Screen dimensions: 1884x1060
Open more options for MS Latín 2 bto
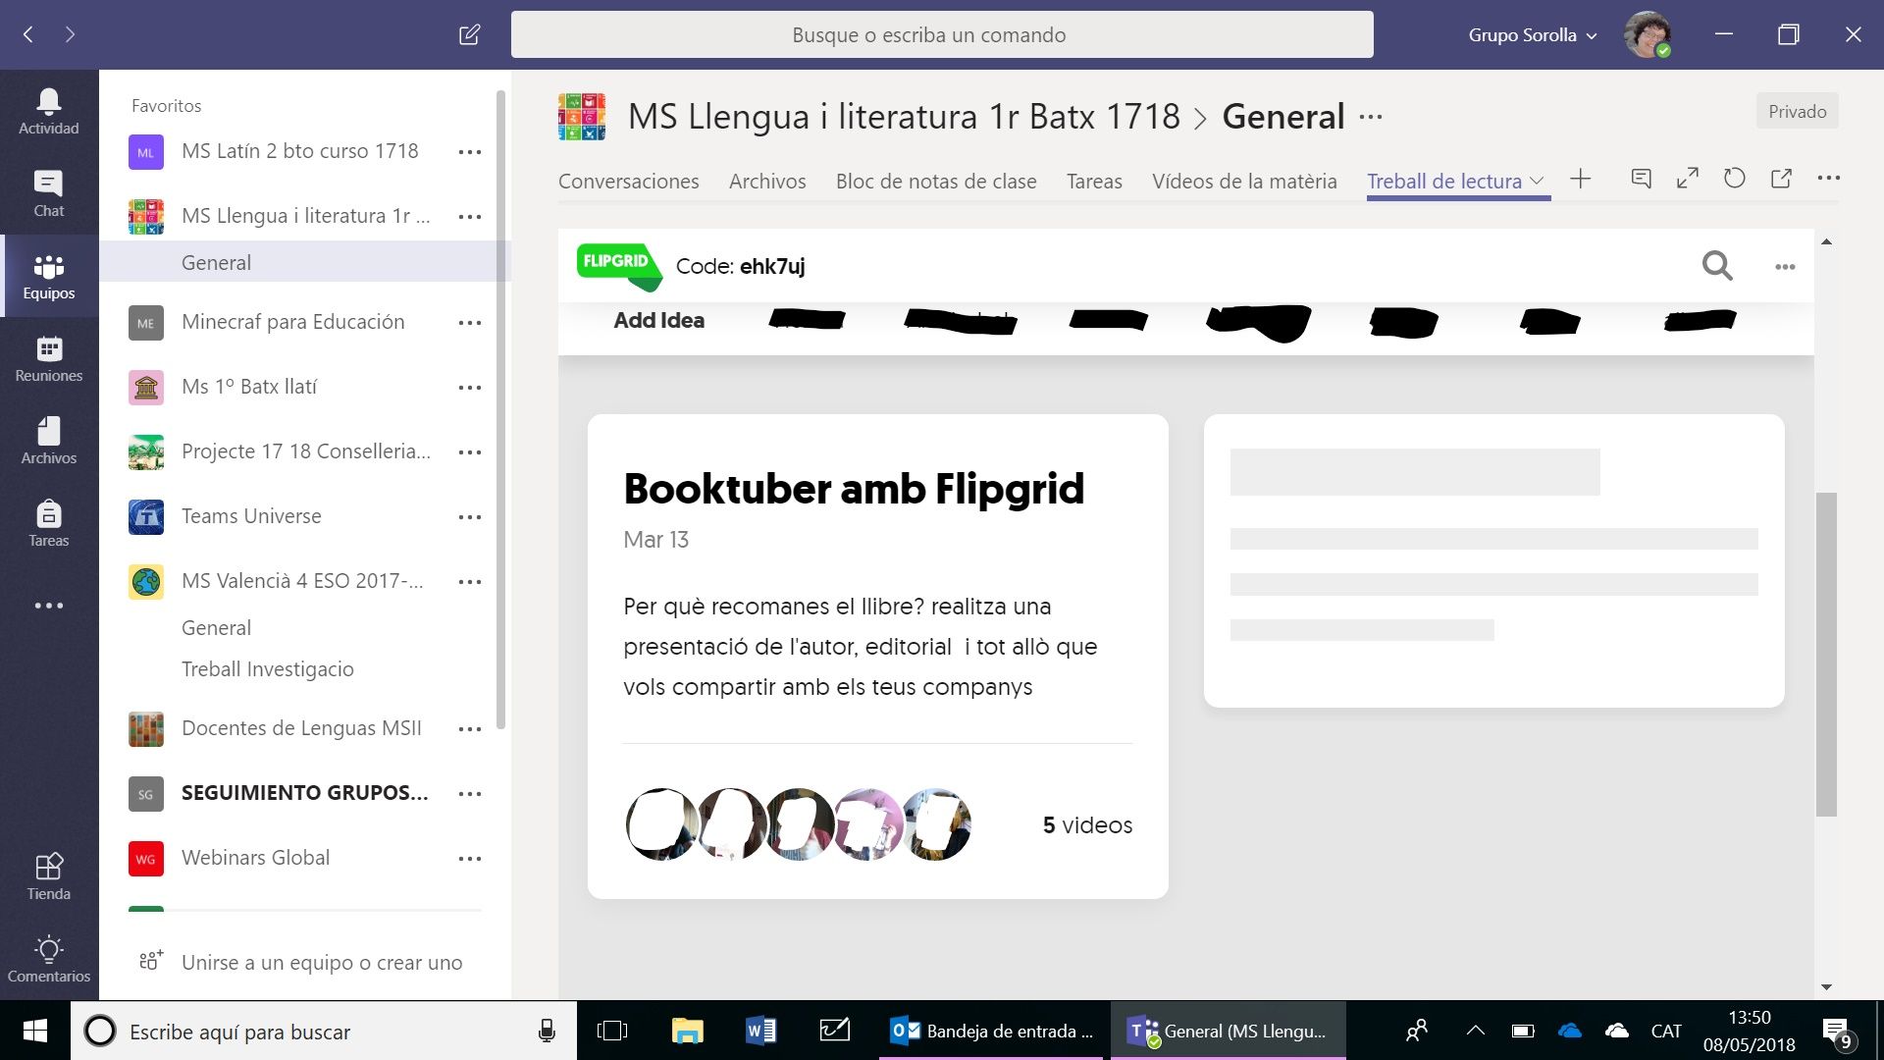pyautogui.click(x=470, y=152)
